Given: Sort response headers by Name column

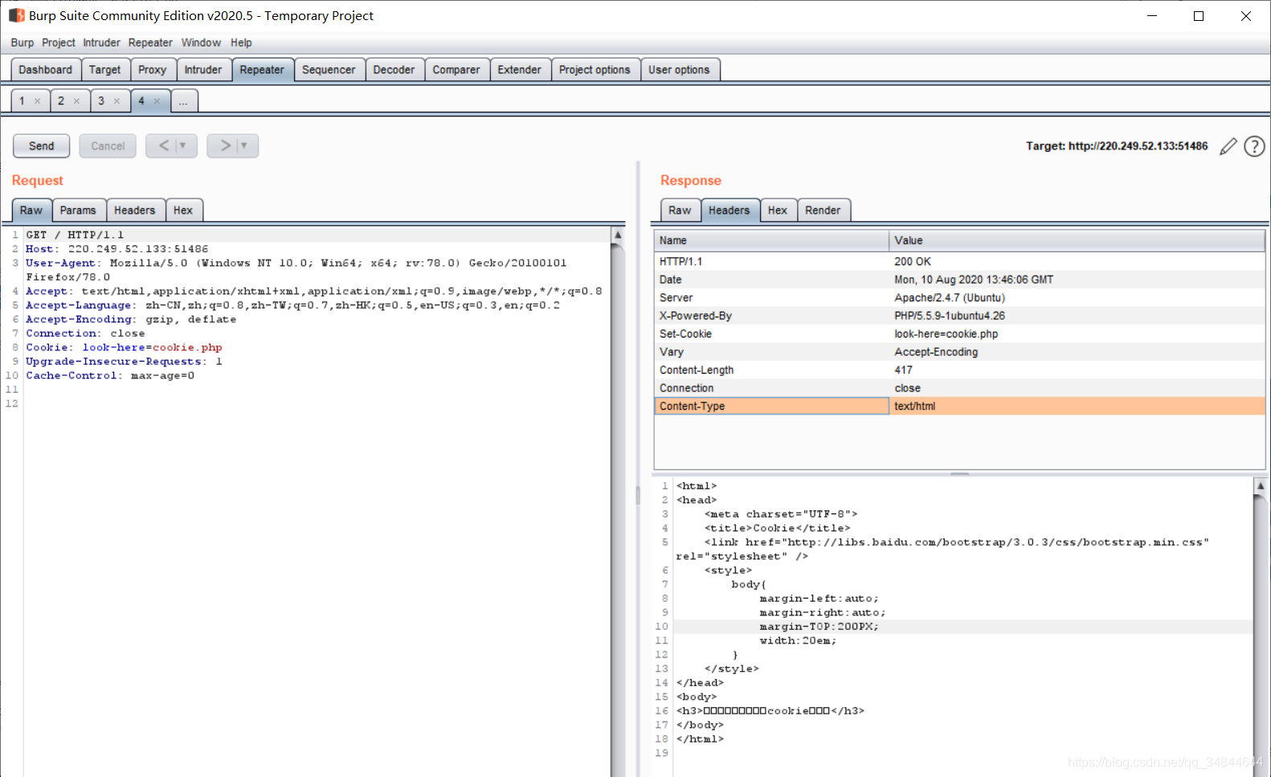Looking at the screenshot, I should pyautogui.click(x=771, y=240).
